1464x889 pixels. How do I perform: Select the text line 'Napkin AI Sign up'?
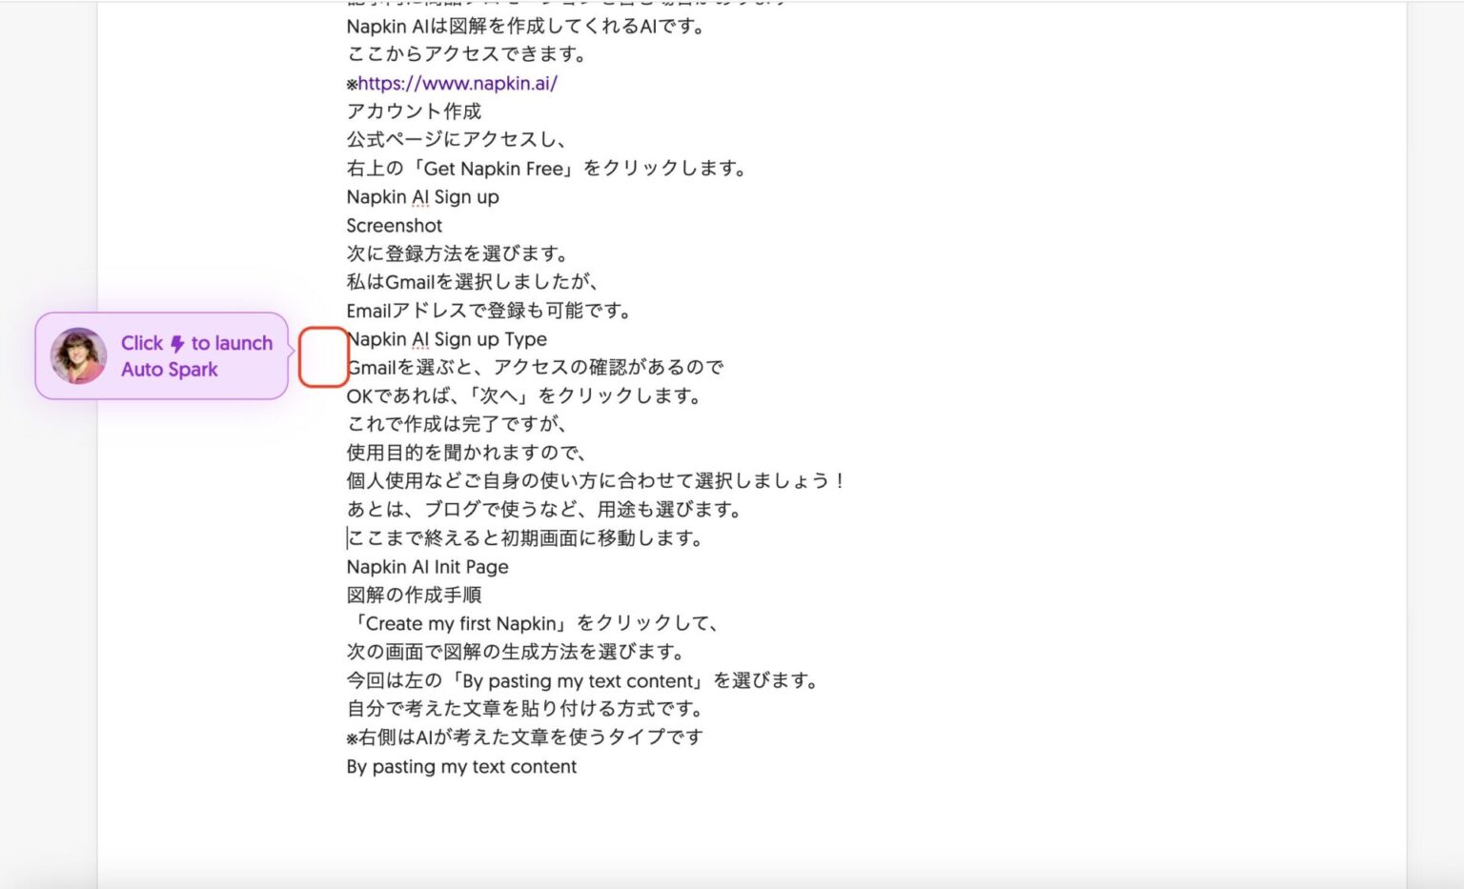coord(422,196)
